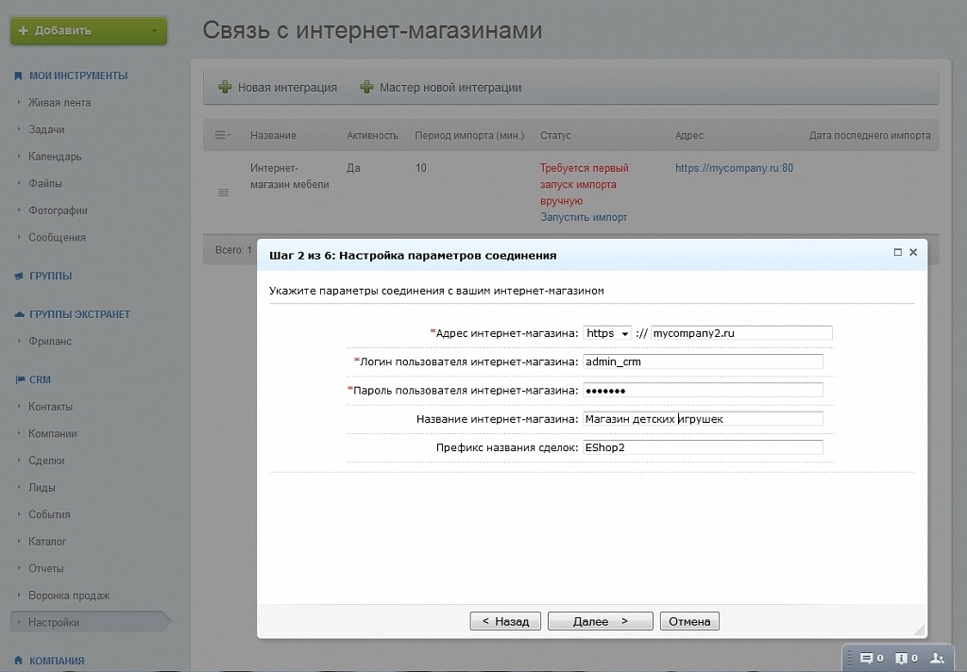967x672 pixels.
Task: Click the row actions menu icon
Action: (224, 193)
